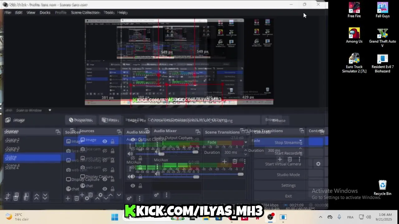Open the FRA keyboard language indicator
This screenshot has height=224, width=399.
tap(350, 217)
